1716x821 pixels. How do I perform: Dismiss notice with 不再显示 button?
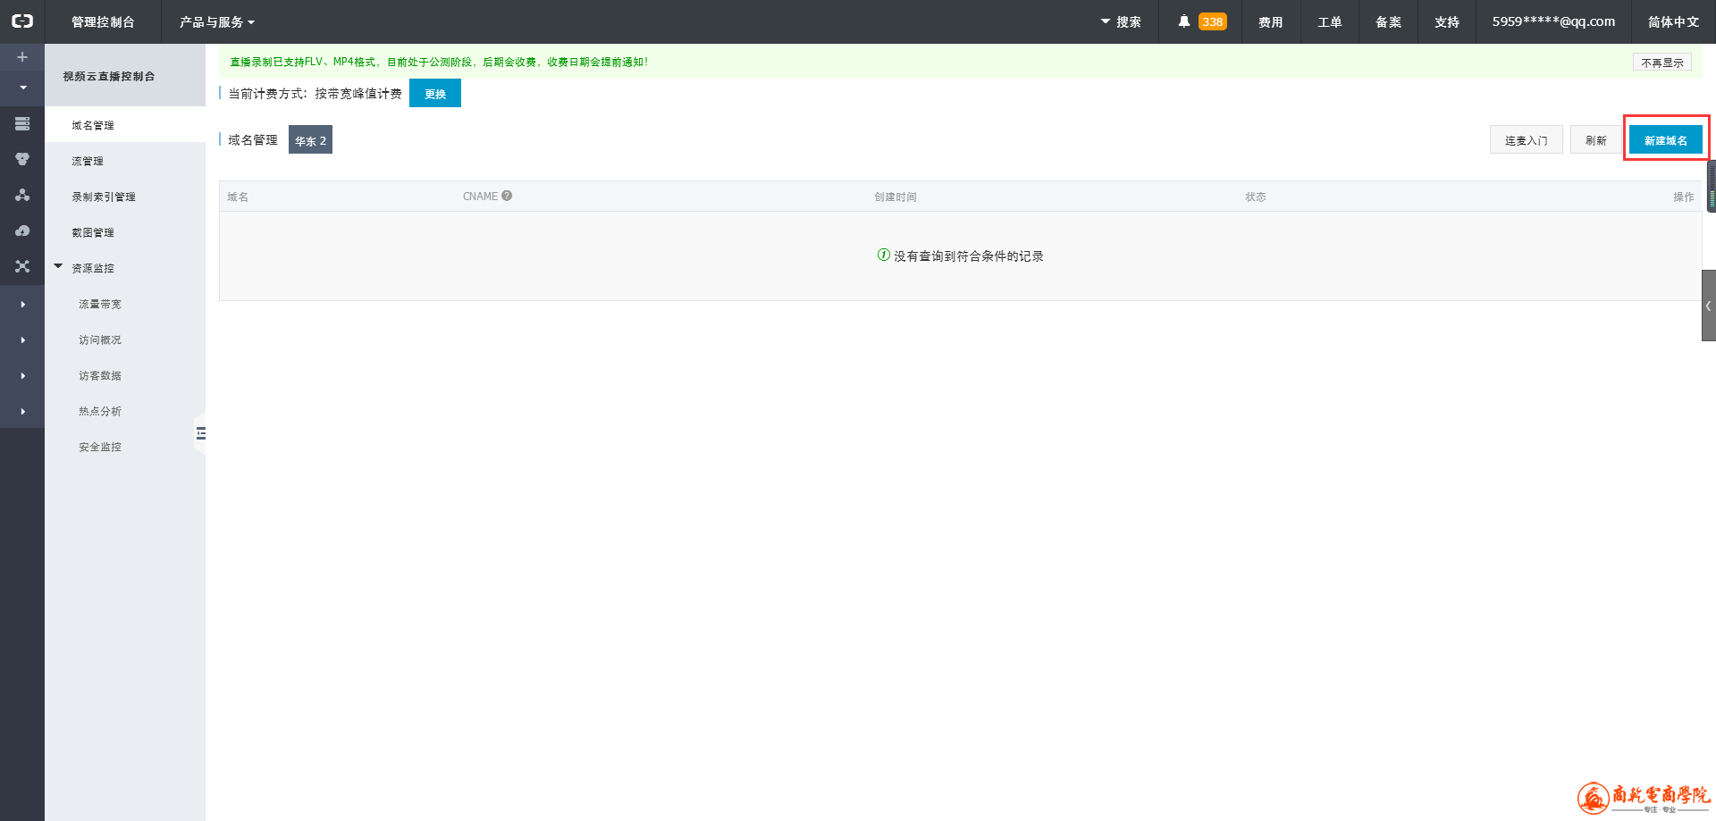click(x=1661, y=63)
